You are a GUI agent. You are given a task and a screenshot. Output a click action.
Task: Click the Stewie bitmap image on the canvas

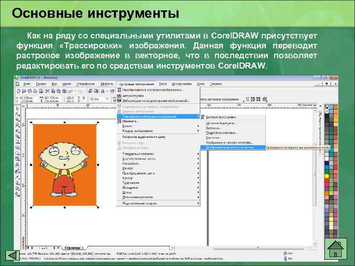click(65, 165)
